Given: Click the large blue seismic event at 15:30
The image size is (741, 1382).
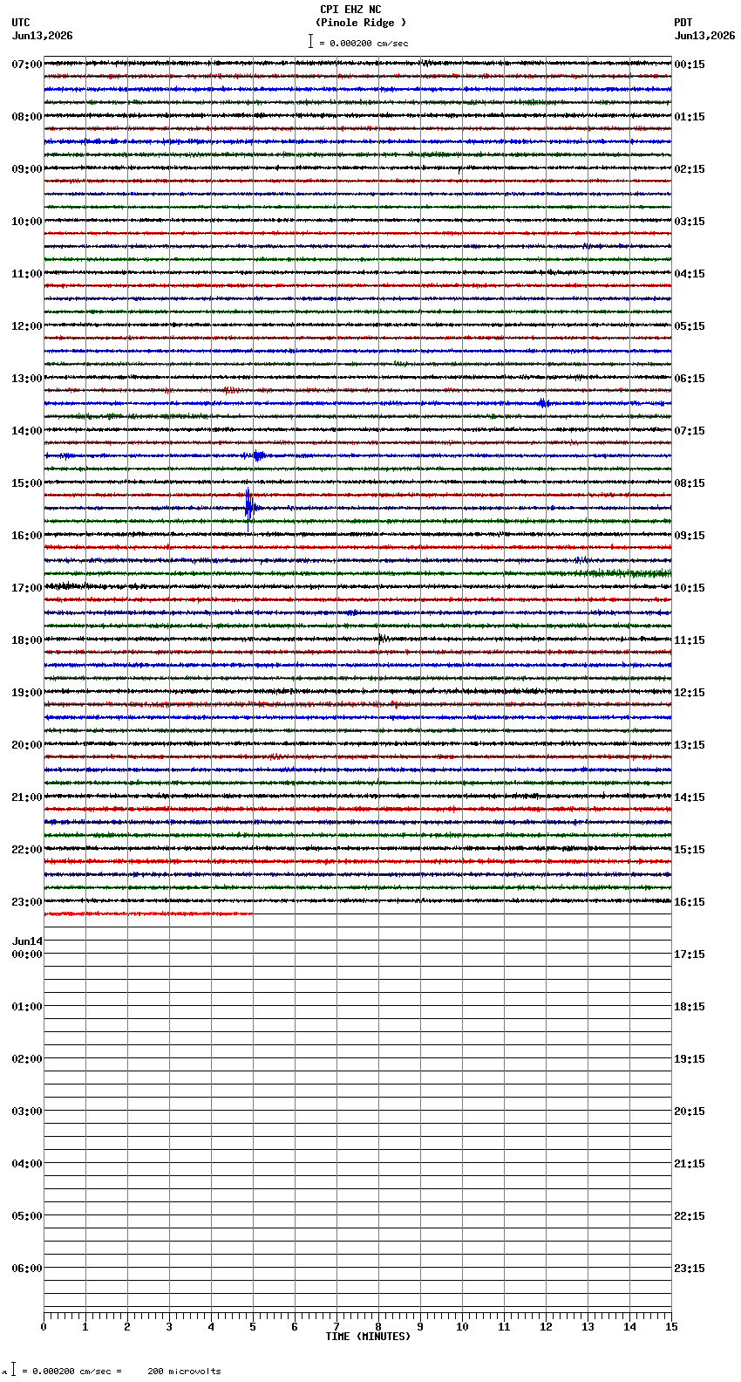Looking at the screenshot, I should 249,508.
